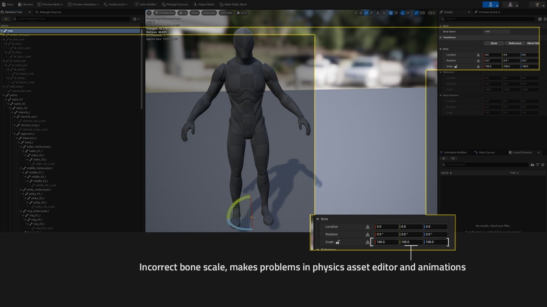Collapse the Mesh Relative section
The height and width of the screenshot is (307, 547).
[441, 95]
